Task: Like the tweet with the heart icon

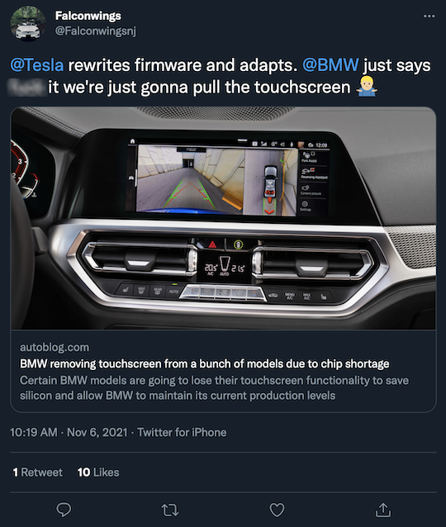Action: click(x=277, y=510)
